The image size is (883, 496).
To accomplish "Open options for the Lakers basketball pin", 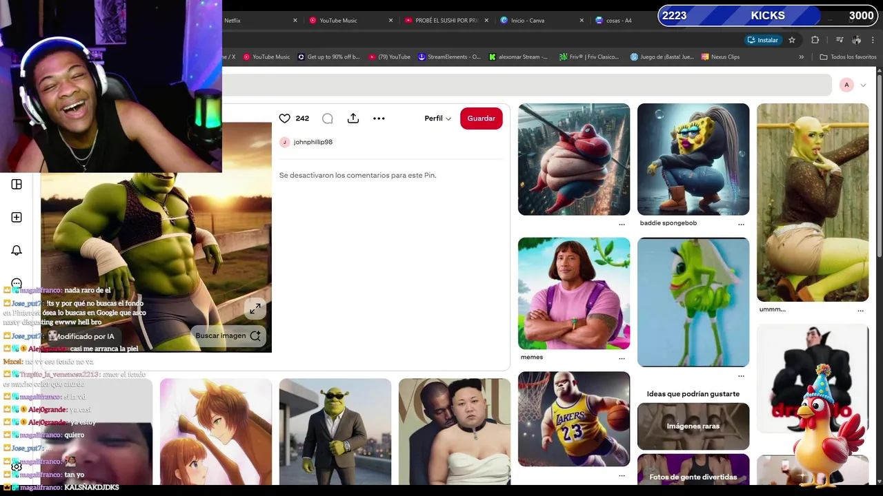I will pyautogui.click(x=622, y=475).
